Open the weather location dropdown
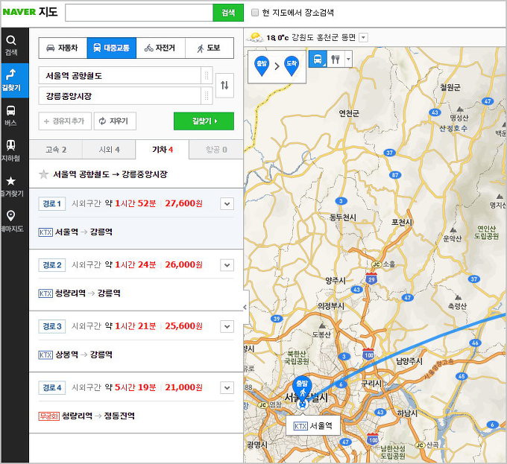Viewport: 507px width, 464px height. [363, 37]
